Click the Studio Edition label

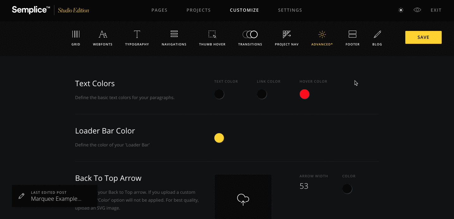pyautogui.click(x=73, y=10)
